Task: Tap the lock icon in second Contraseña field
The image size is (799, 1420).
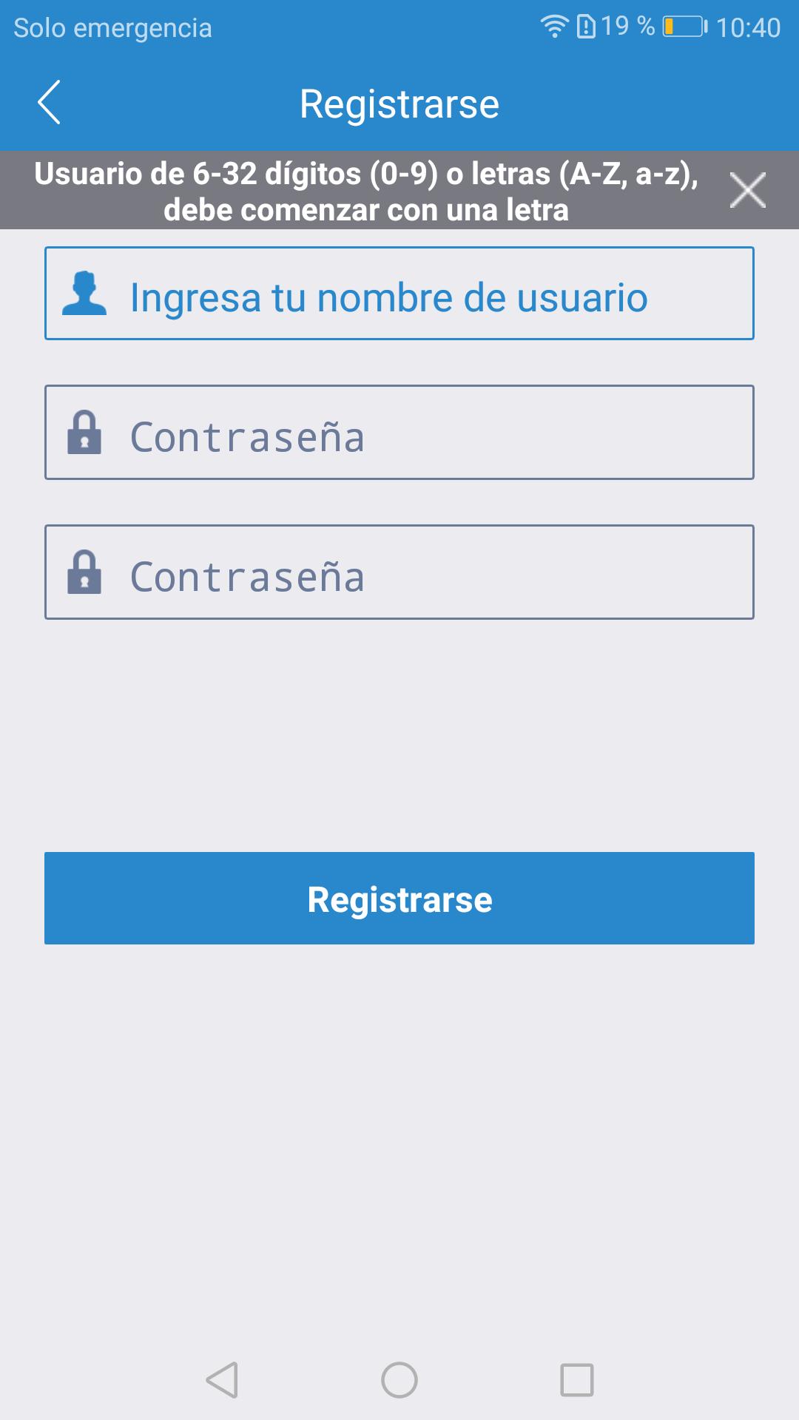Action: (84, 572)
